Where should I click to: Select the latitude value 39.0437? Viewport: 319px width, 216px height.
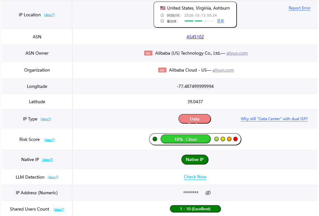tap(195, 102)
